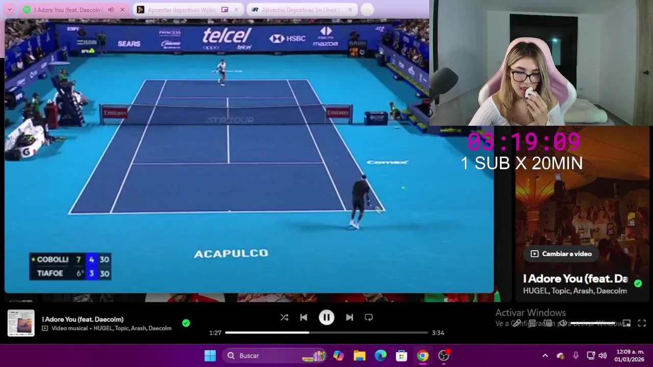The image size is (653, 367).
Task: Open the Spotify miniplayer icon
Action: (x=627, y=323)
